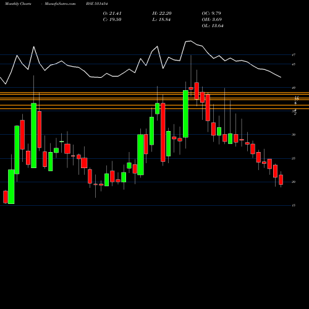
Task: Click the price axis label 45
Action: pyautogui.click(x=294, y=64)
